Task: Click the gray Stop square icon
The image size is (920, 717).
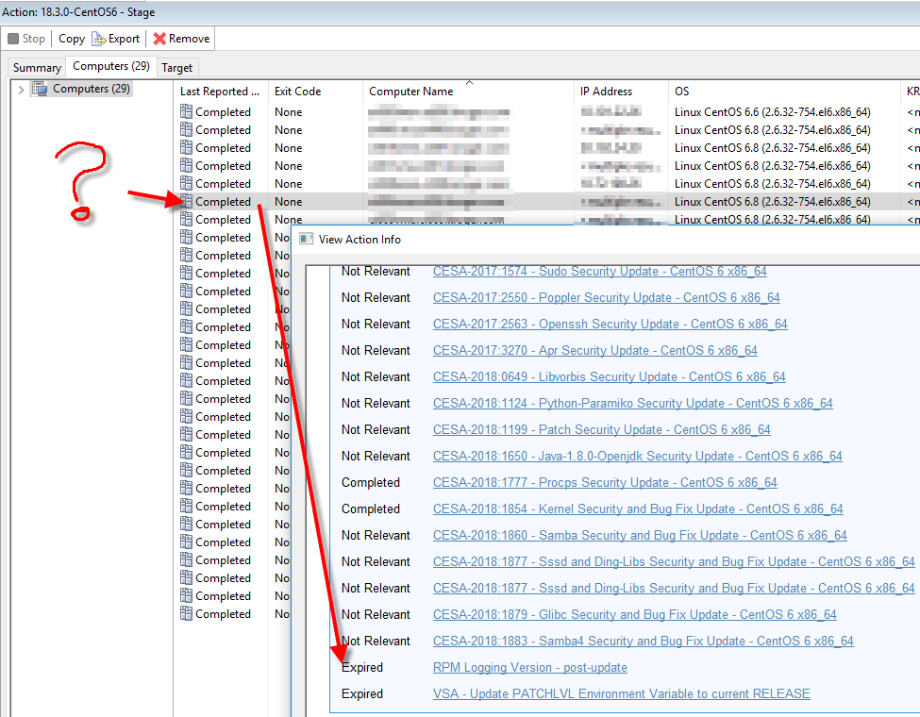Action: click(x=13, y=39)
